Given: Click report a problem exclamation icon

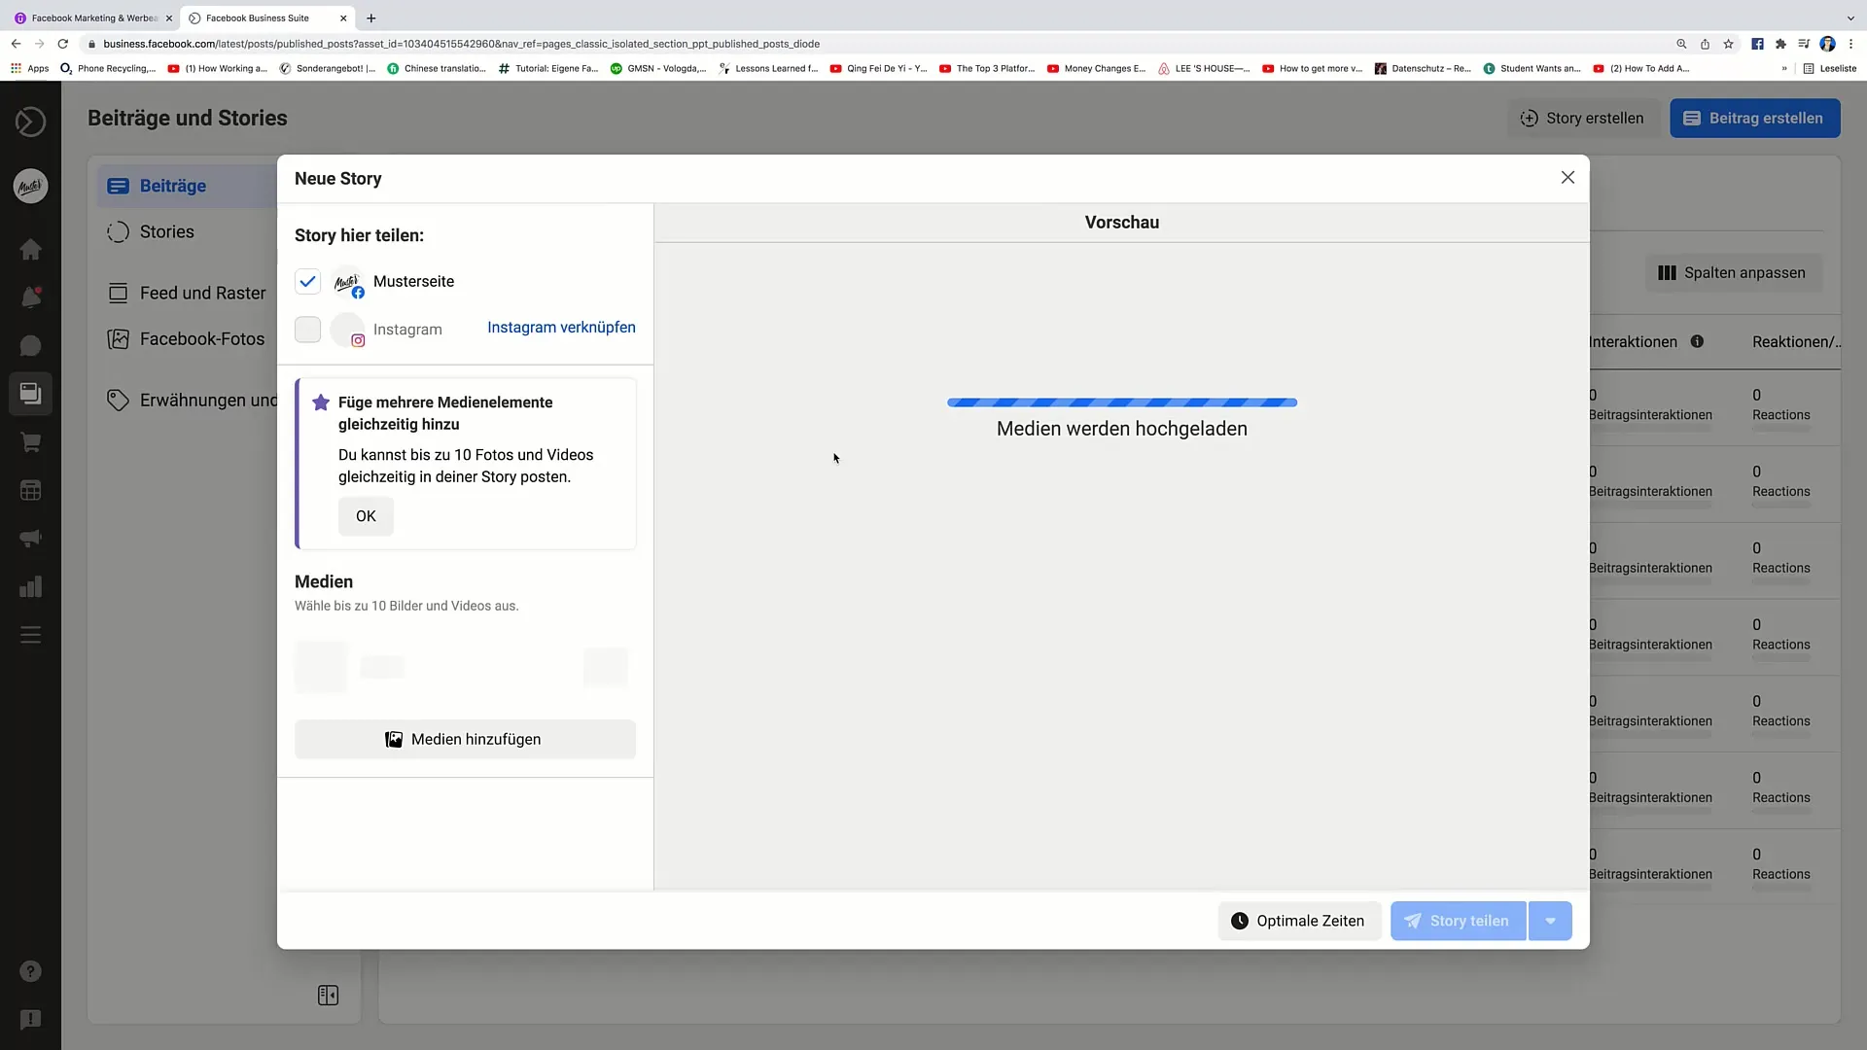Looking at the screenshot, I should (x=30, y=1019).
